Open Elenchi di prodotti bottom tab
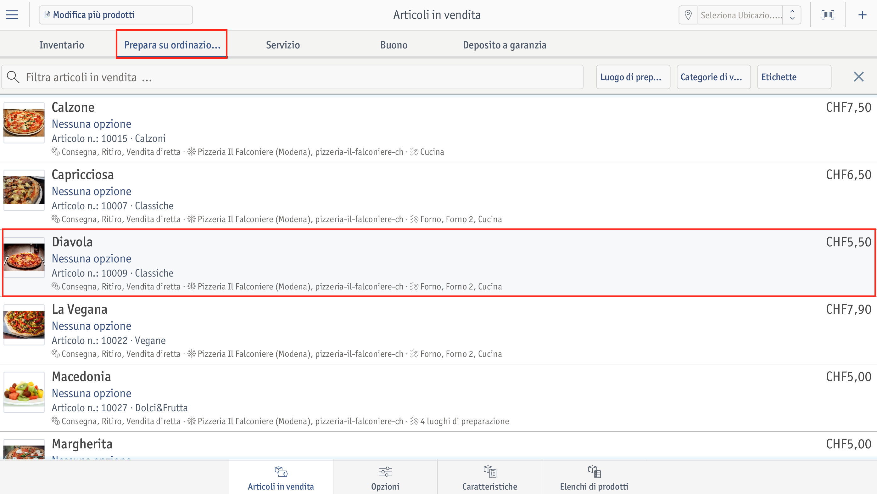 pyautogui.click(x=594, y=478)
